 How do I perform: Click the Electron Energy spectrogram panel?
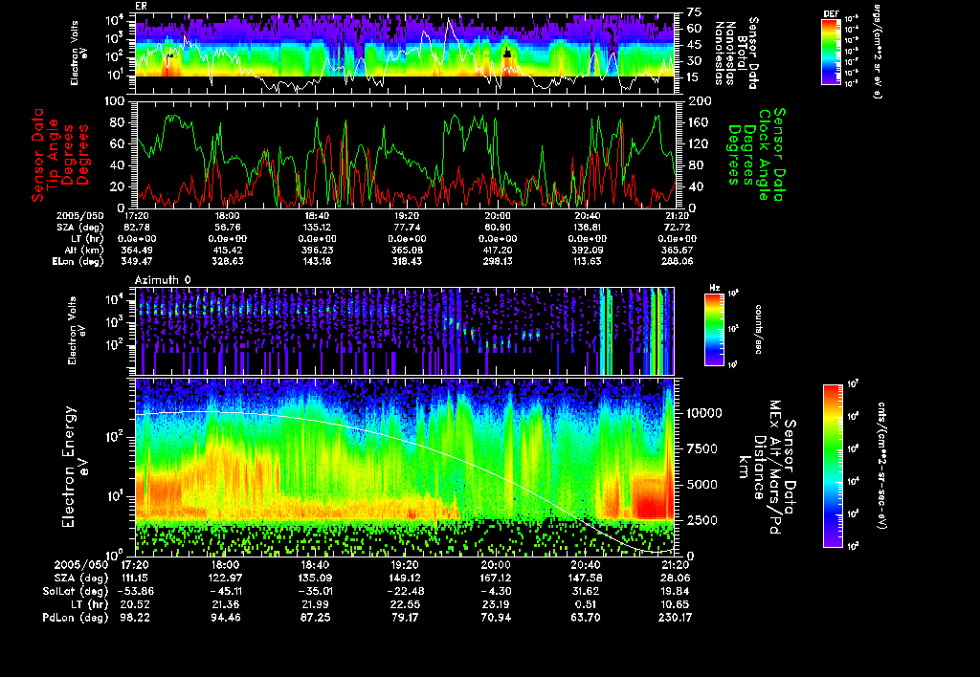[406, 467]
